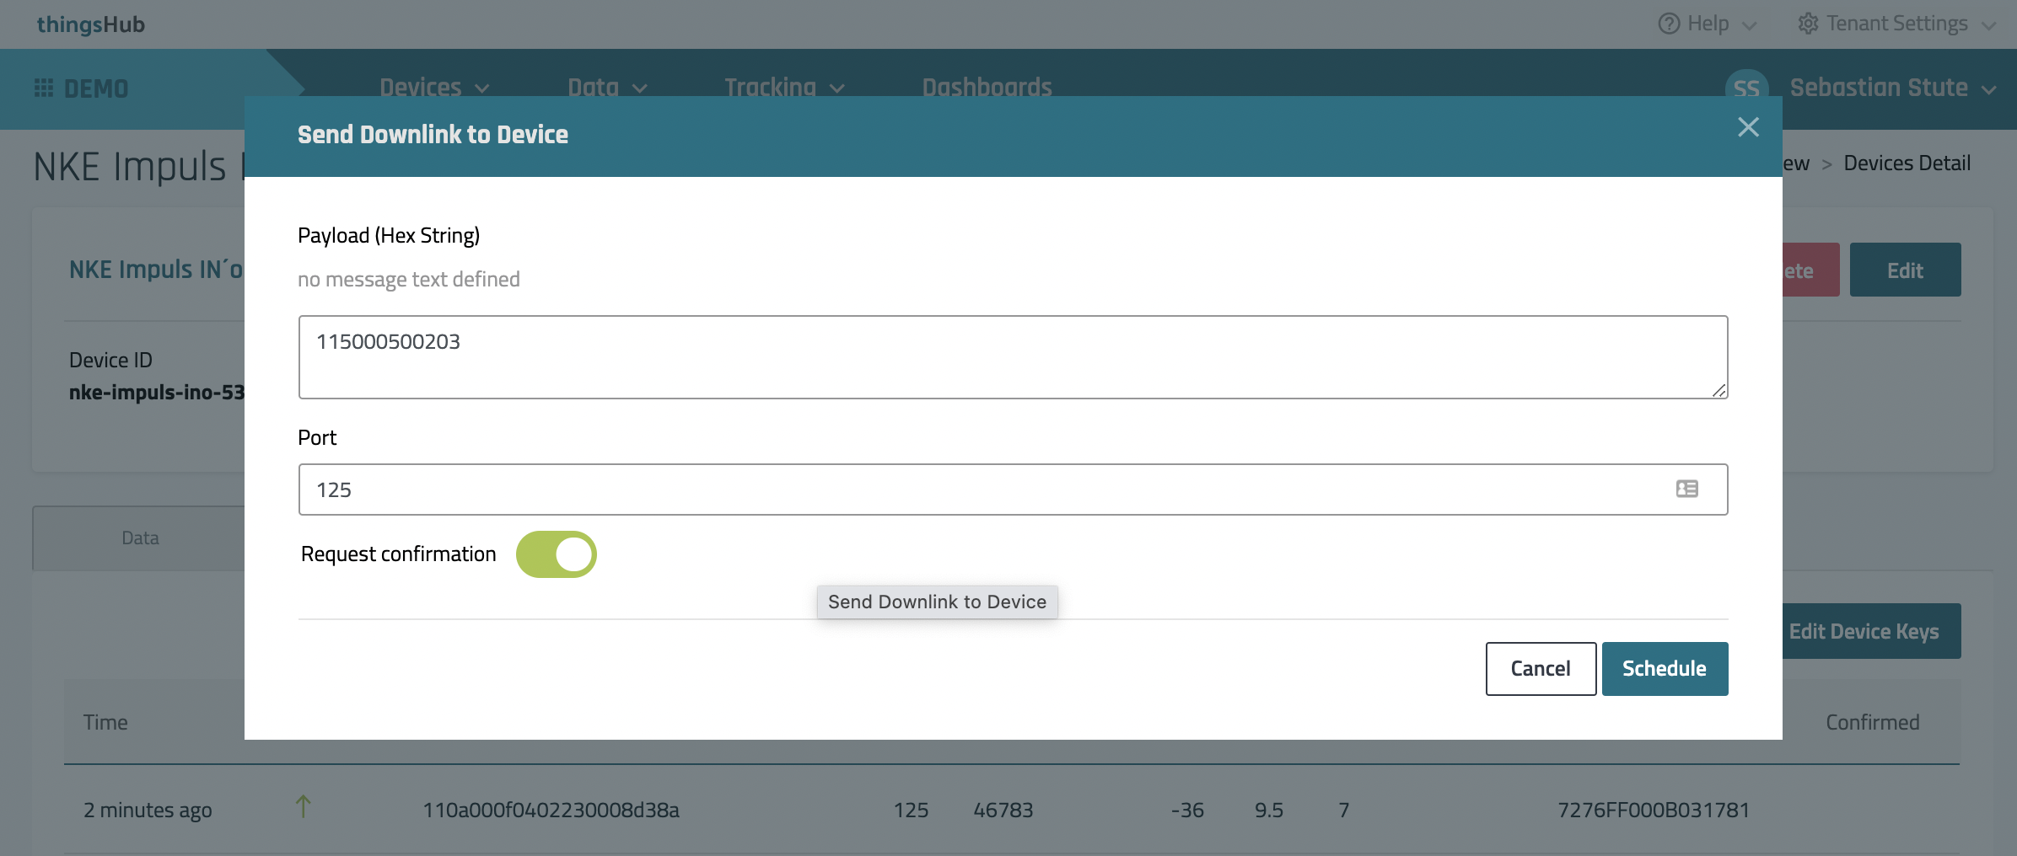Screen dimensions: 2017x856
Task: Open the Tracking dropdown menu
Action: pos(784,88)
